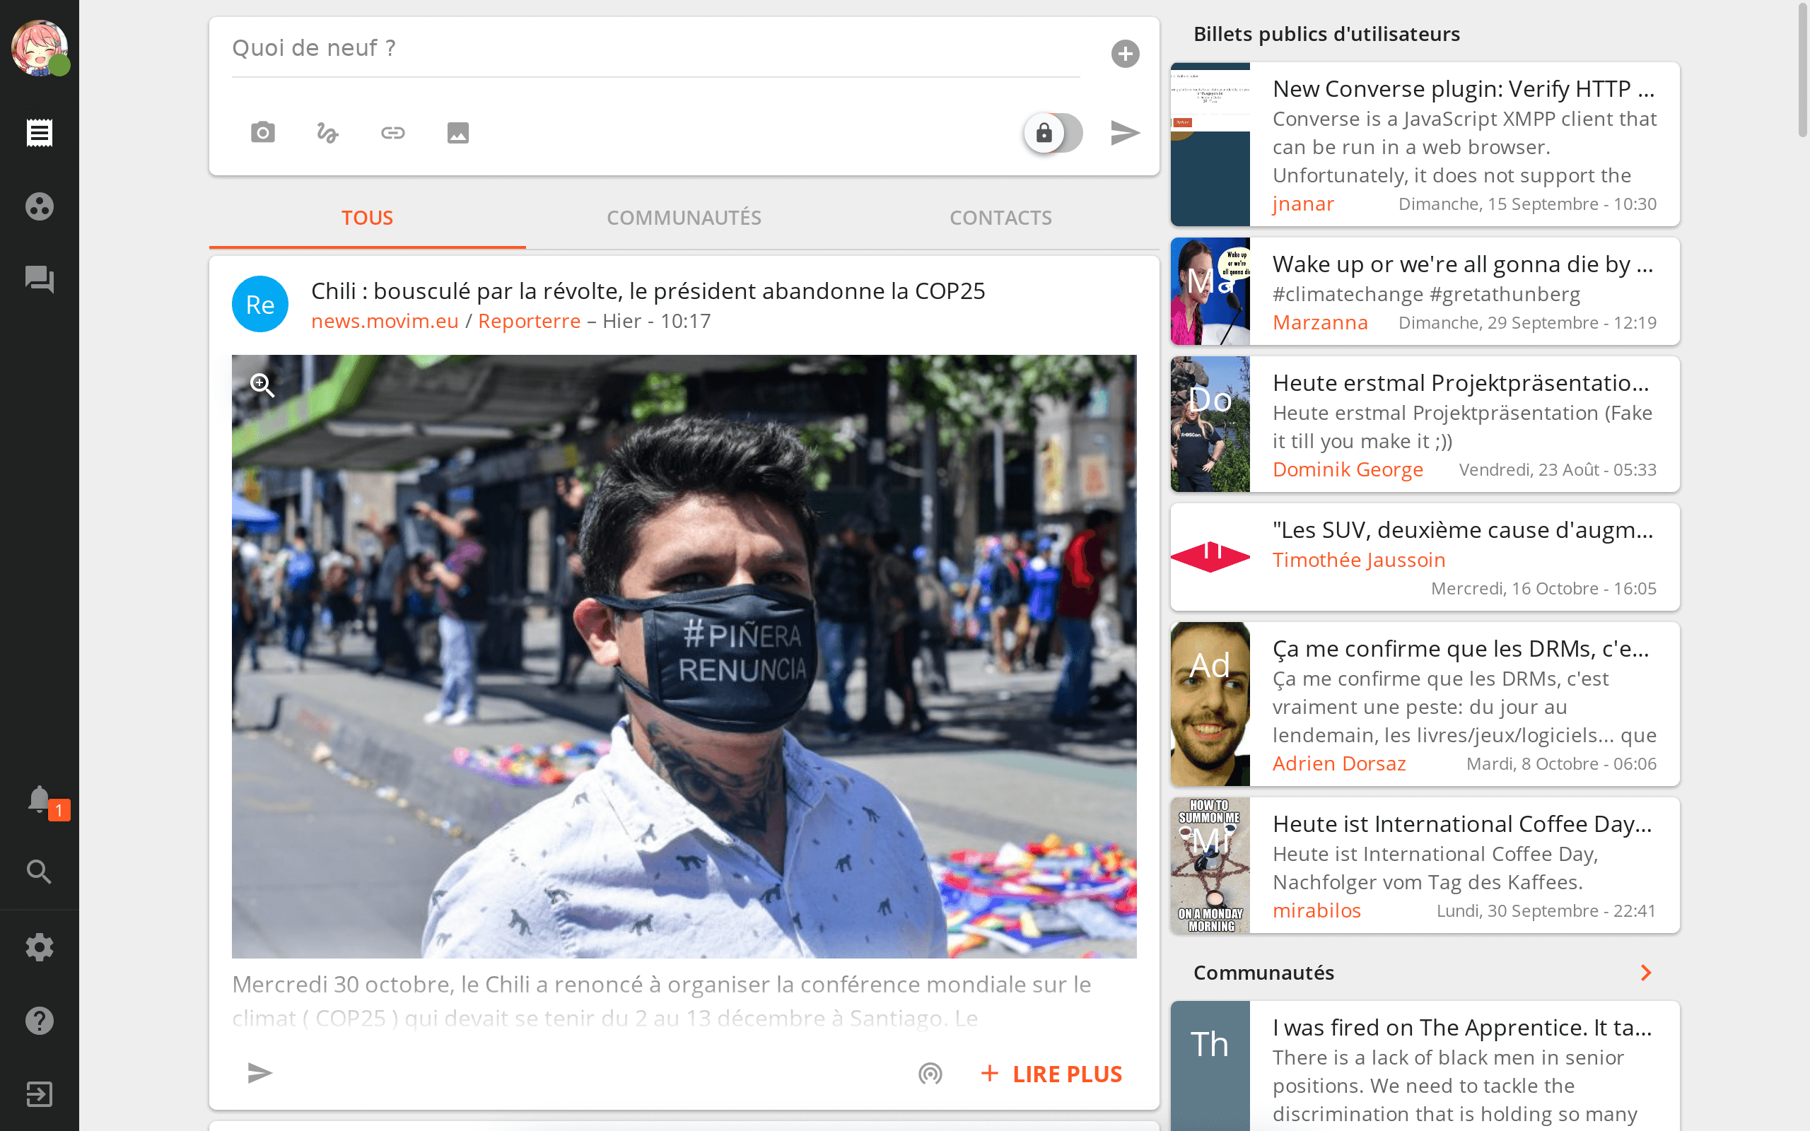This screenshot has height=1131, width=1810.
Task: Open the settings gear in sidebar
Action: (39, 947)
